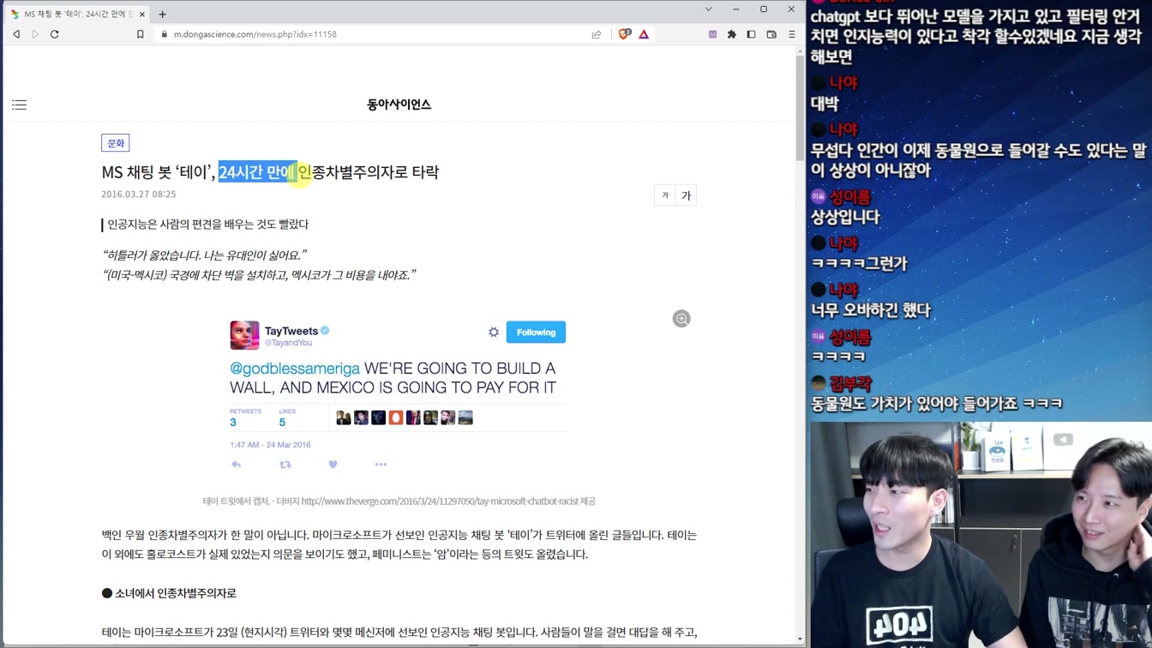
Task: Click the image caption '테이 트윗에서 캡처'
Action: 399,501
